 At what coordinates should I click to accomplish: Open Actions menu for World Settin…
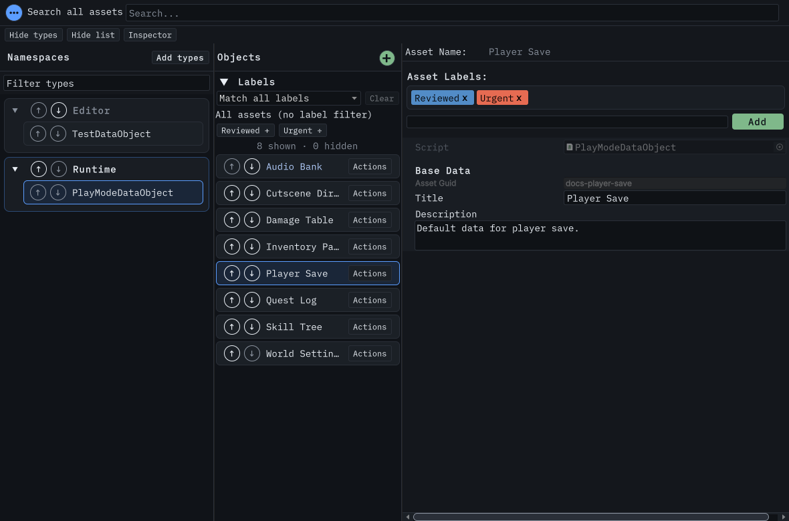pyautogui.click(x=370, y=353)
